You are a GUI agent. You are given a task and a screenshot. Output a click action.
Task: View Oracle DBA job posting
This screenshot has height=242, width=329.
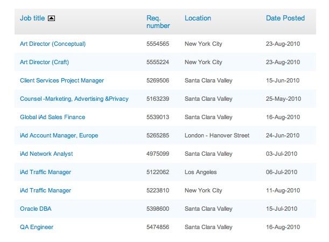click(x=36, y=209)
